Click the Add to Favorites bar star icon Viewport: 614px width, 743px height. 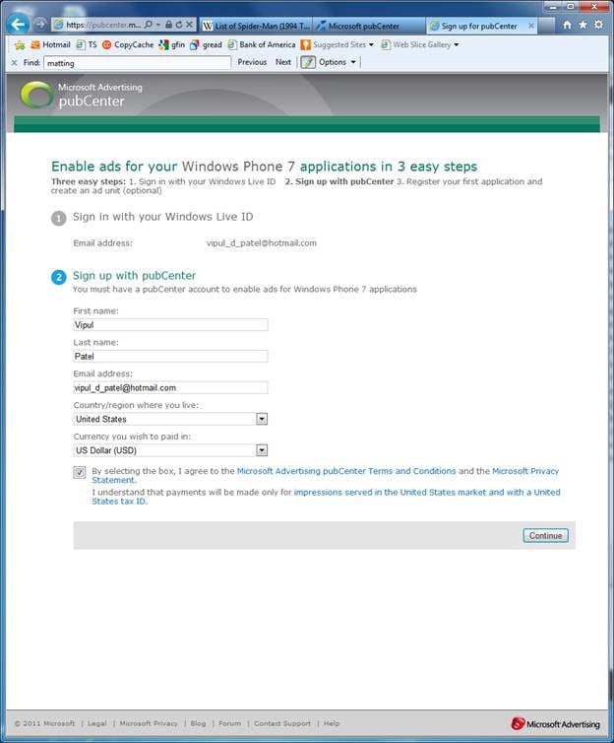pyautogui.click(x=20, y=45)
